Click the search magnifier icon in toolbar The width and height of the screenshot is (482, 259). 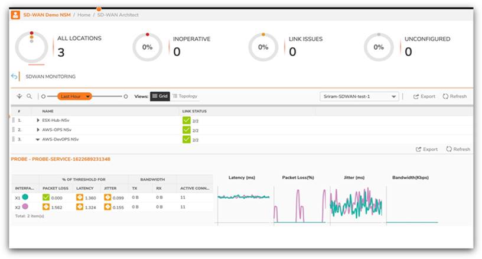tap(29, 96)
